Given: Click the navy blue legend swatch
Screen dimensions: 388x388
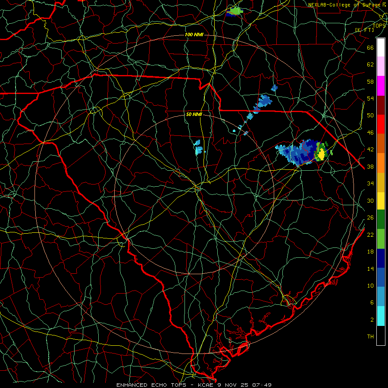Looking at the screenshot, I should click(381, 258).
